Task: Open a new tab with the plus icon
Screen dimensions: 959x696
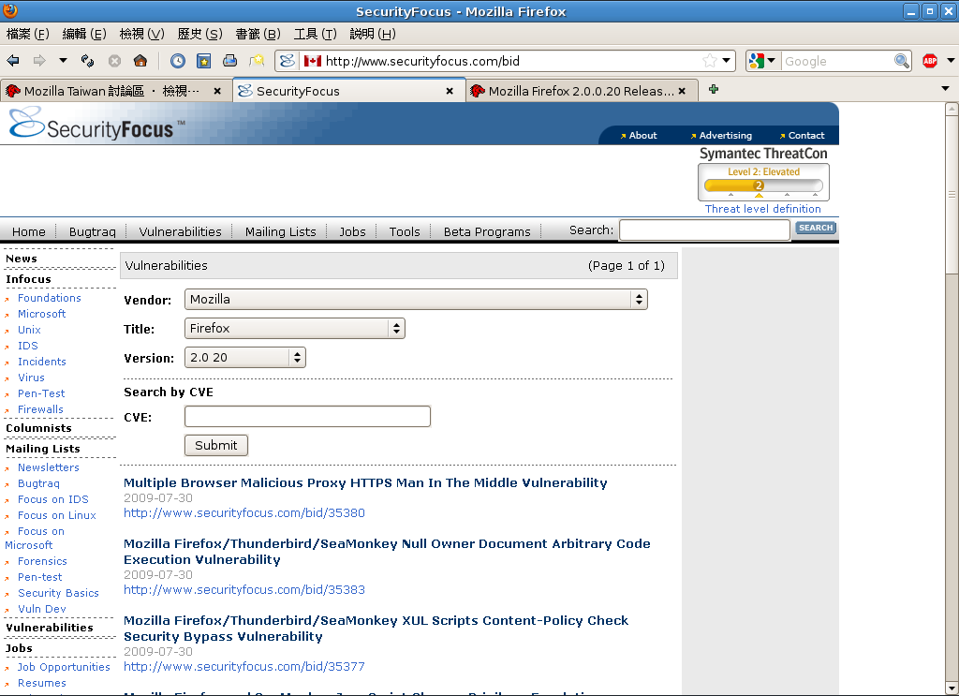Action: tap(714, 90)
